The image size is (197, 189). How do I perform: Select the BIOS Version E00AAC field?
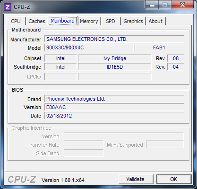pyautogui.click(x=114, y=107)
